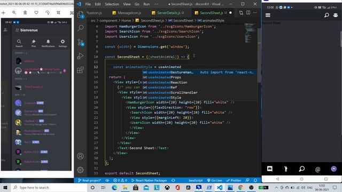Open the Extensions view
This screenshot has height=192, width=342.
80,70
